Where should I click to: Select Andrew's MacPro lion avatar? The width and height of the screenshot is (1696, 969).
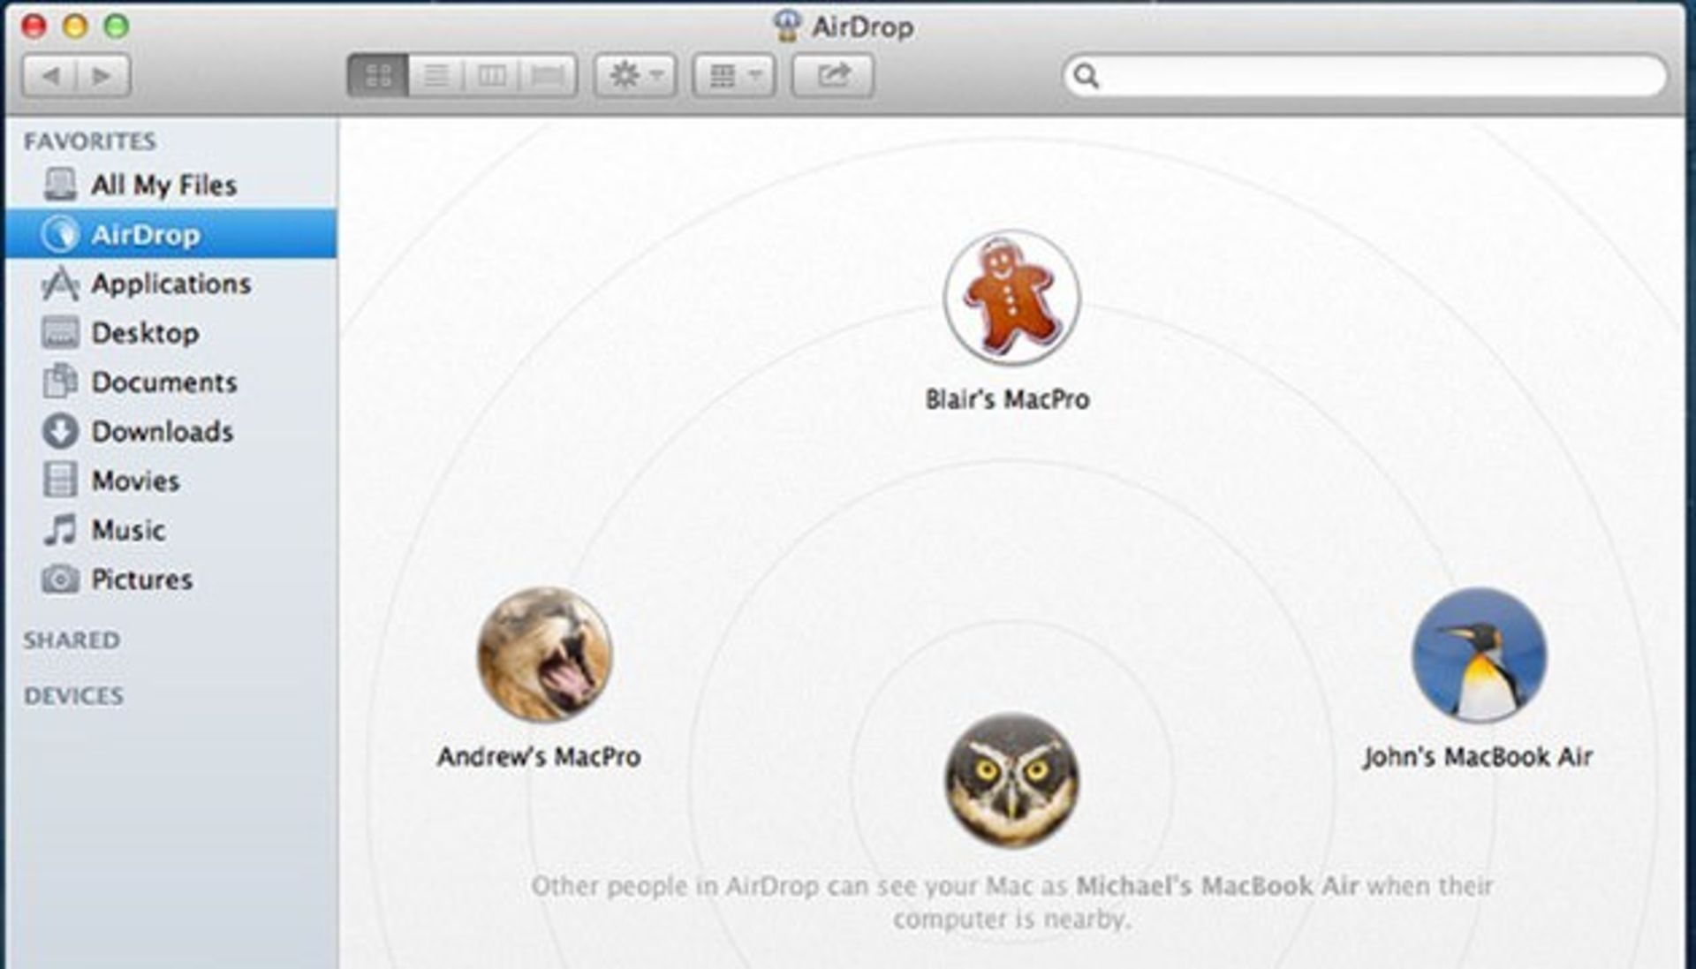[x=544, y=655]
